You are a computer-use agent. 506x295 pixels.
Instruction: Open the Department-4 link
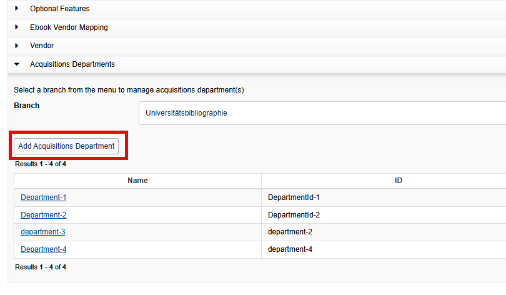pyautogui.click(x=43, y=249)
